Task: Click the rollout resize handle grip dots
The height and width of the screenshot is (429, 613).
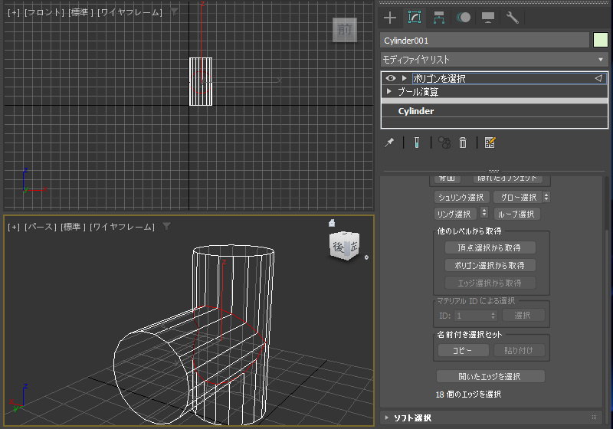Action: click(x=493, y=171)
